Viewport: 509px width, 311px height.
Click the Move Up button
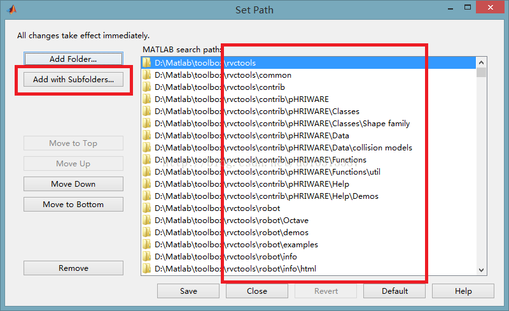[73, 164]
